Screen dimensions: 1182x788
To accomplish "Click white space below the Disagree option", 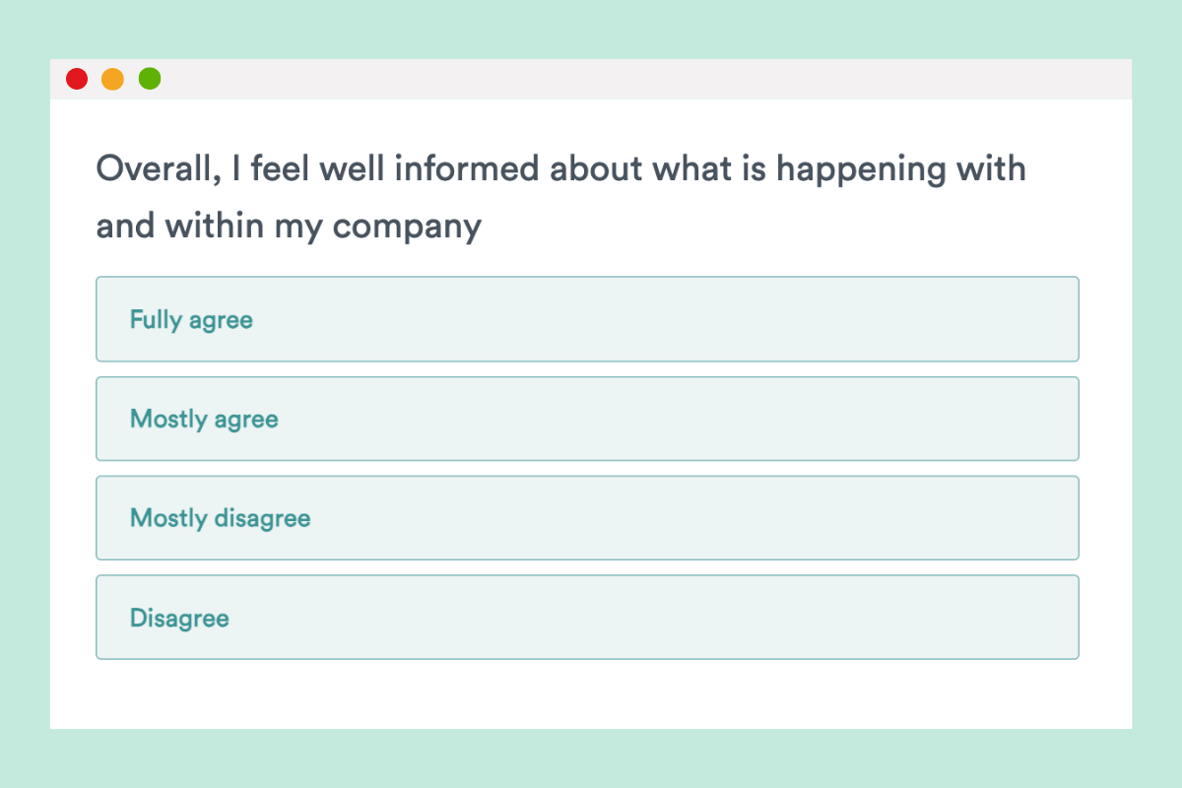I will coord(591,694).
